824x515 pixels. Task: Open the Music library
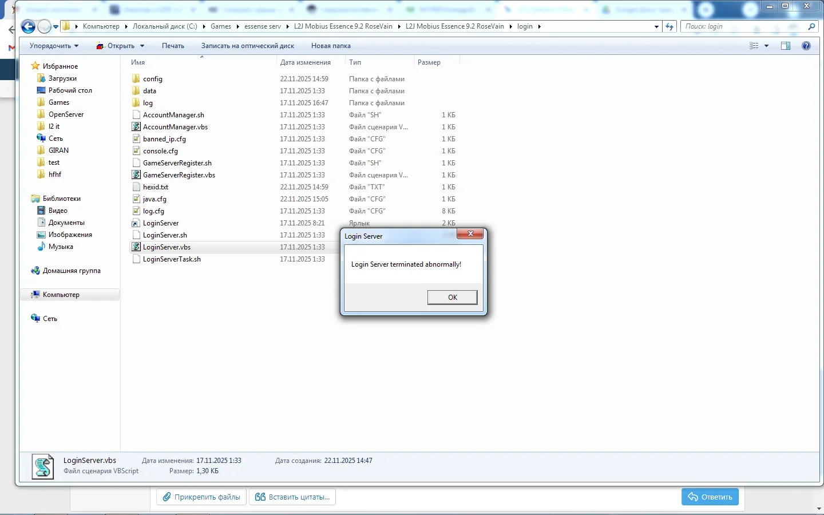point(60,247)
